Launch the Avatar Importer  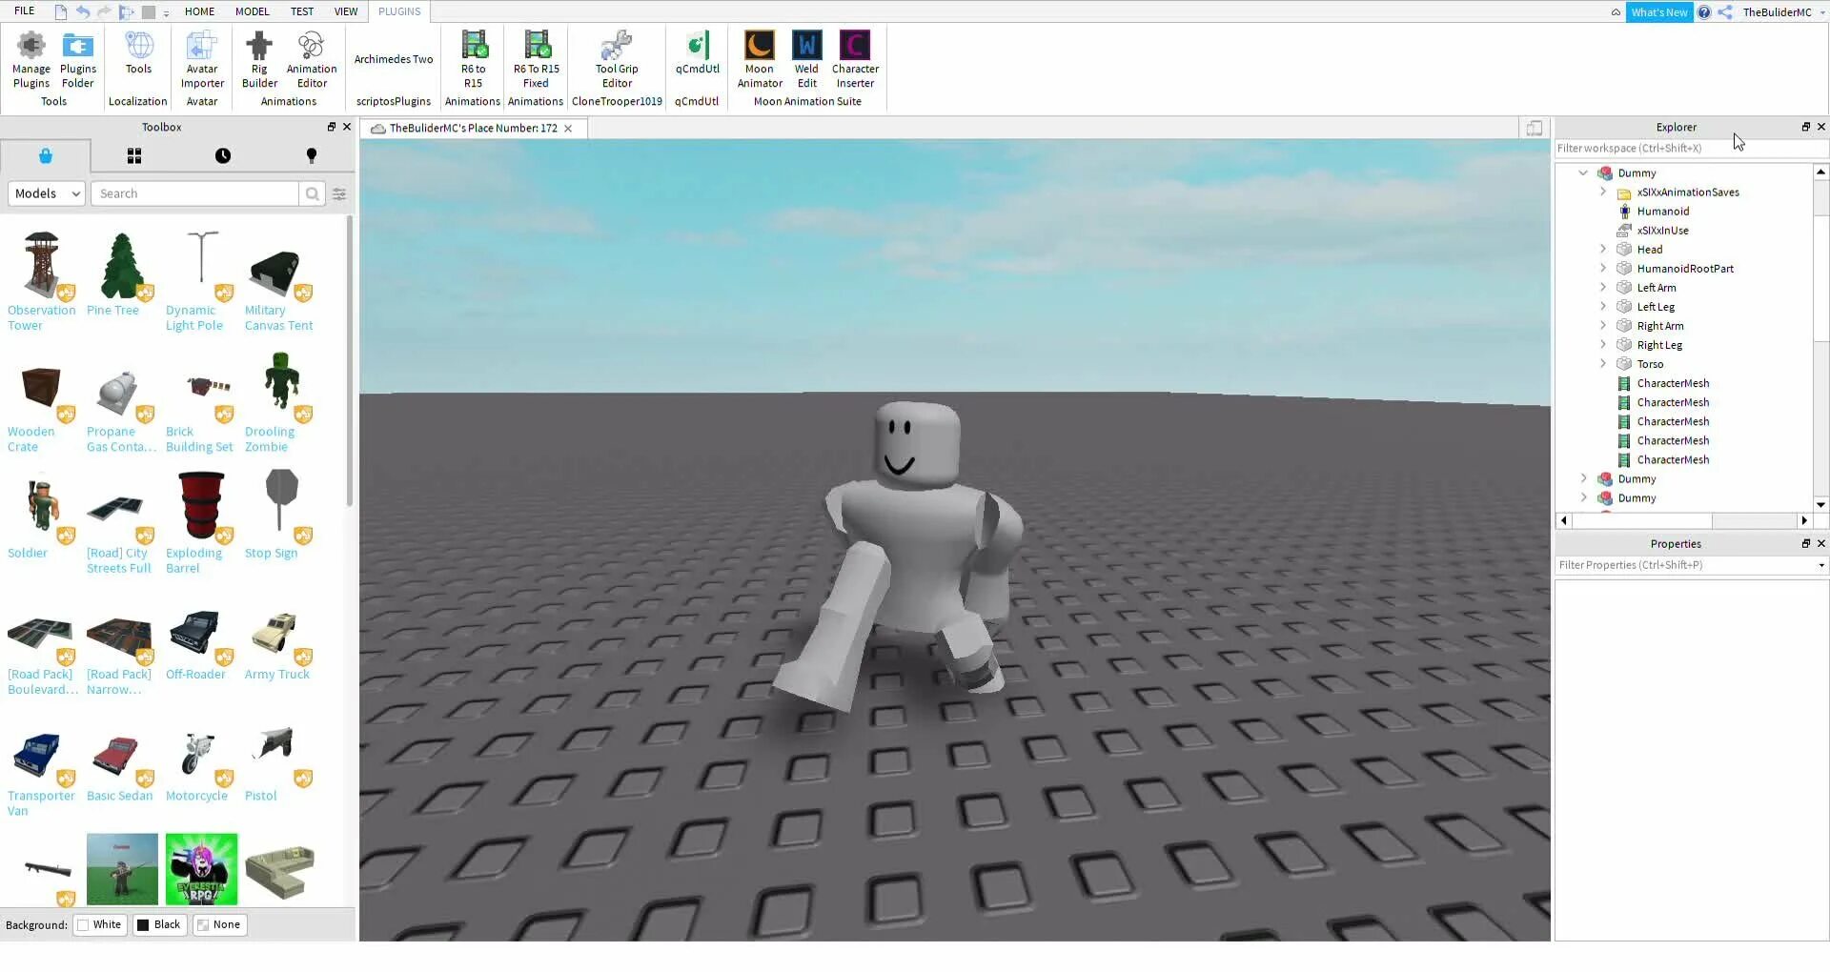pos(202,60)
